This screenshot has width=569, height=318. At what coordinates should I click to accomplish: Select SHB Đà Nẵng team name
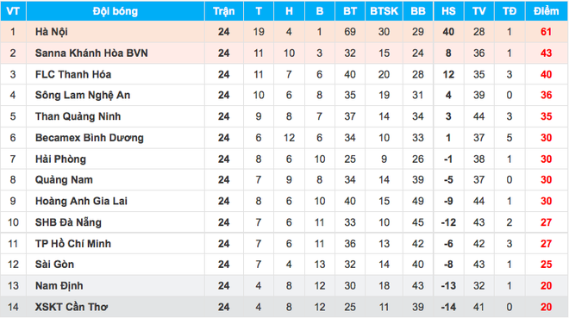[x=68, y=222]
